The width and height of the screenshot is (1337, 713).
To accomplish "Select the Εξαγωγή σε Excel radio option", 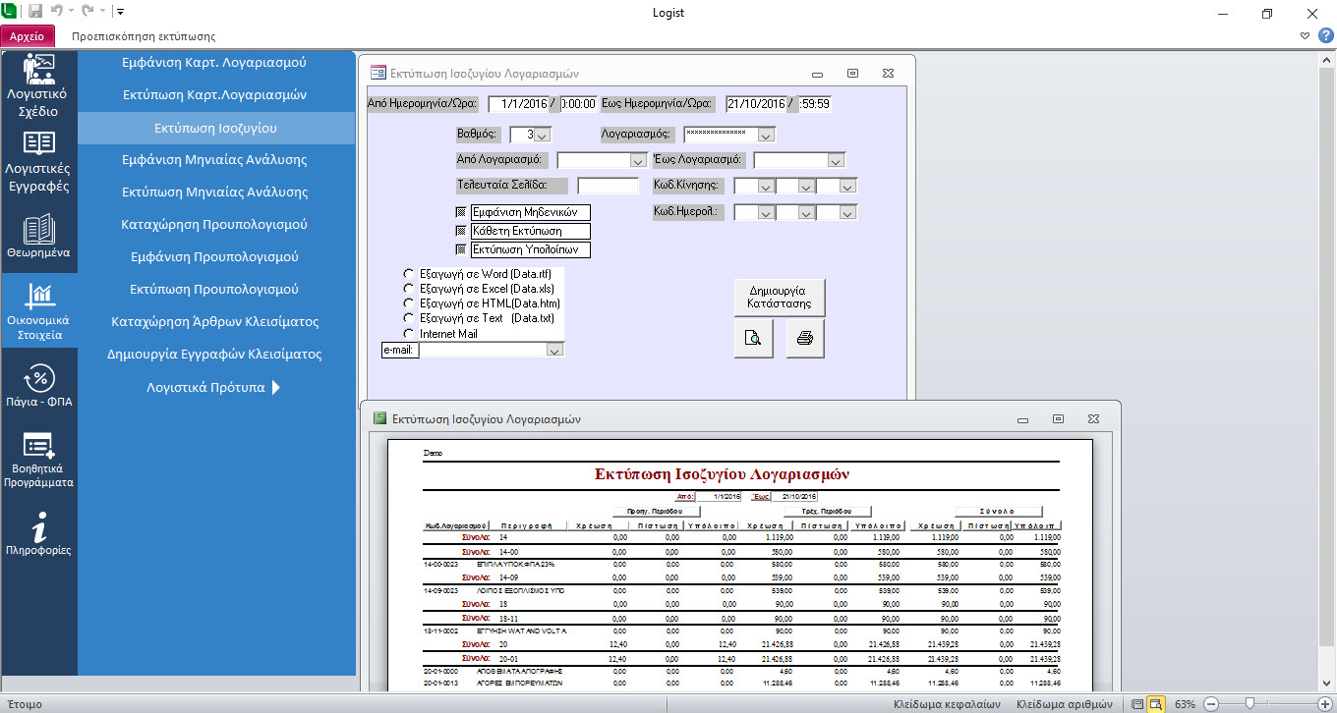I will click(x=408, y=289).
